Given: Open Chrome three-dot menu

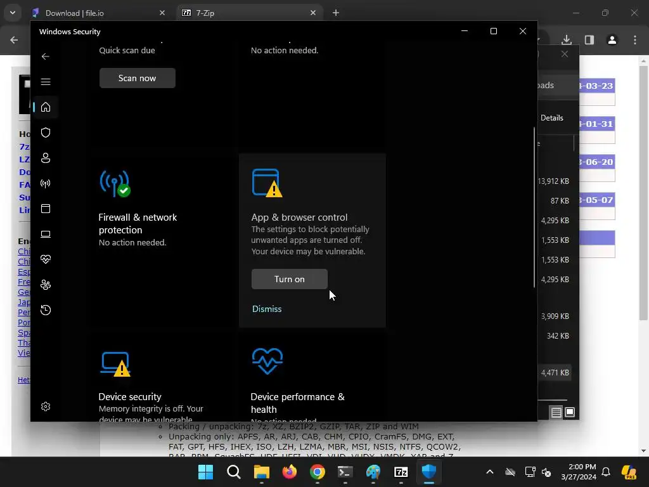Looking at the screenshot, I should pos(635,40).
